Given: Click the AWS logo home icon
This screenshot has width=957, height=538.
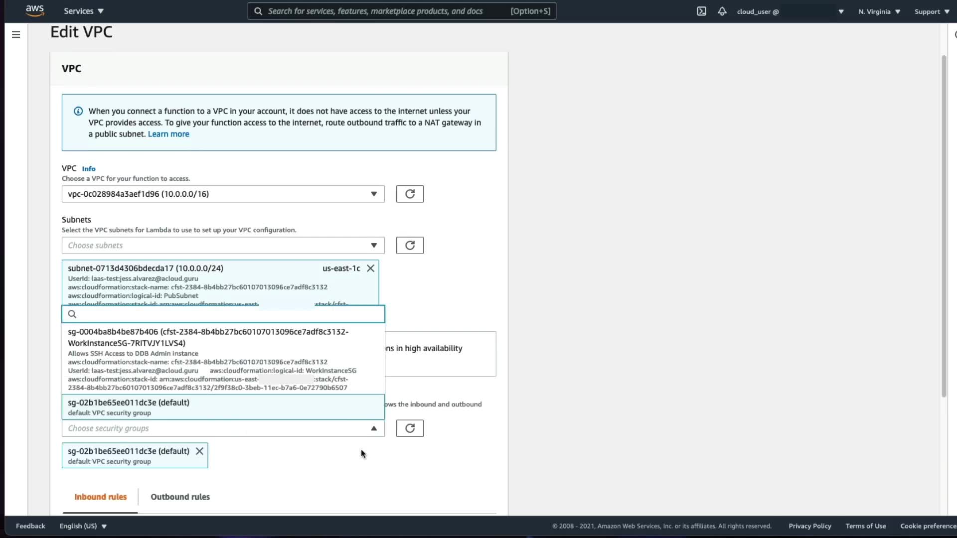Looking at the screenshot, I should [x=35, y=10].
